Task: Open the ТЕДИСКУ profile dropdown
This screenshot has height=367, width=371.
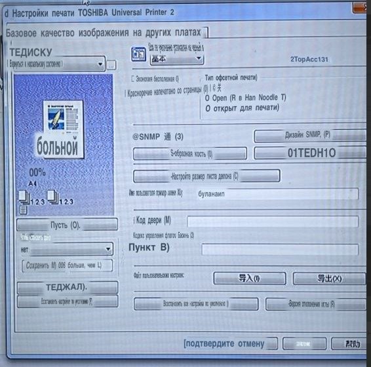Action: point(57,64)
